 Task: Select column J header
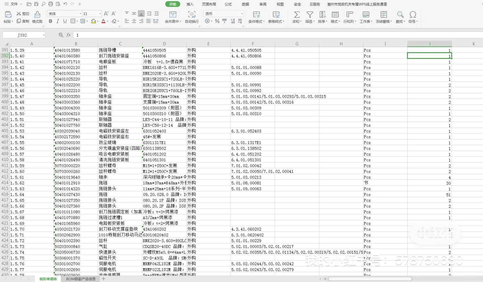tap(429, 44)
